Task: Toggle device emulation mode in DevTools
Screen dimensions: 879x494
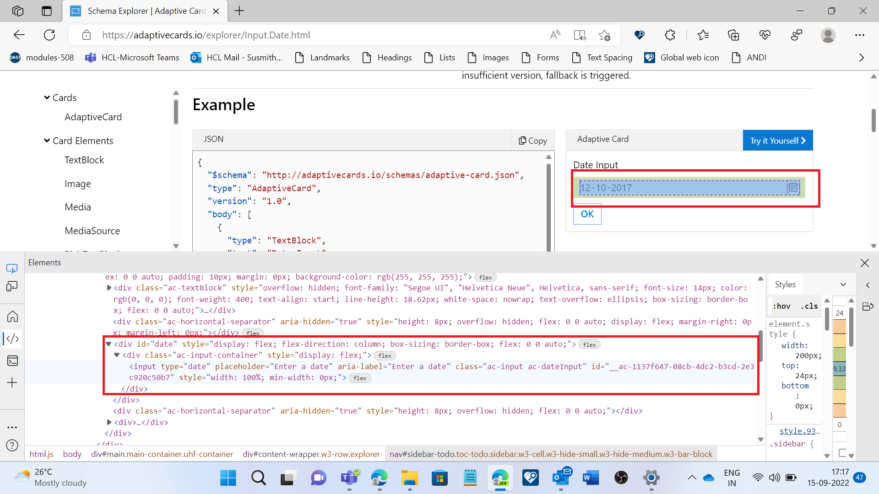Action: [x=12, y=286]
